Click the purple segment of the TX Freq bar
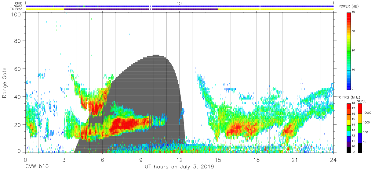Viewport: 375px width, 173px height. [x=141, y=9]
